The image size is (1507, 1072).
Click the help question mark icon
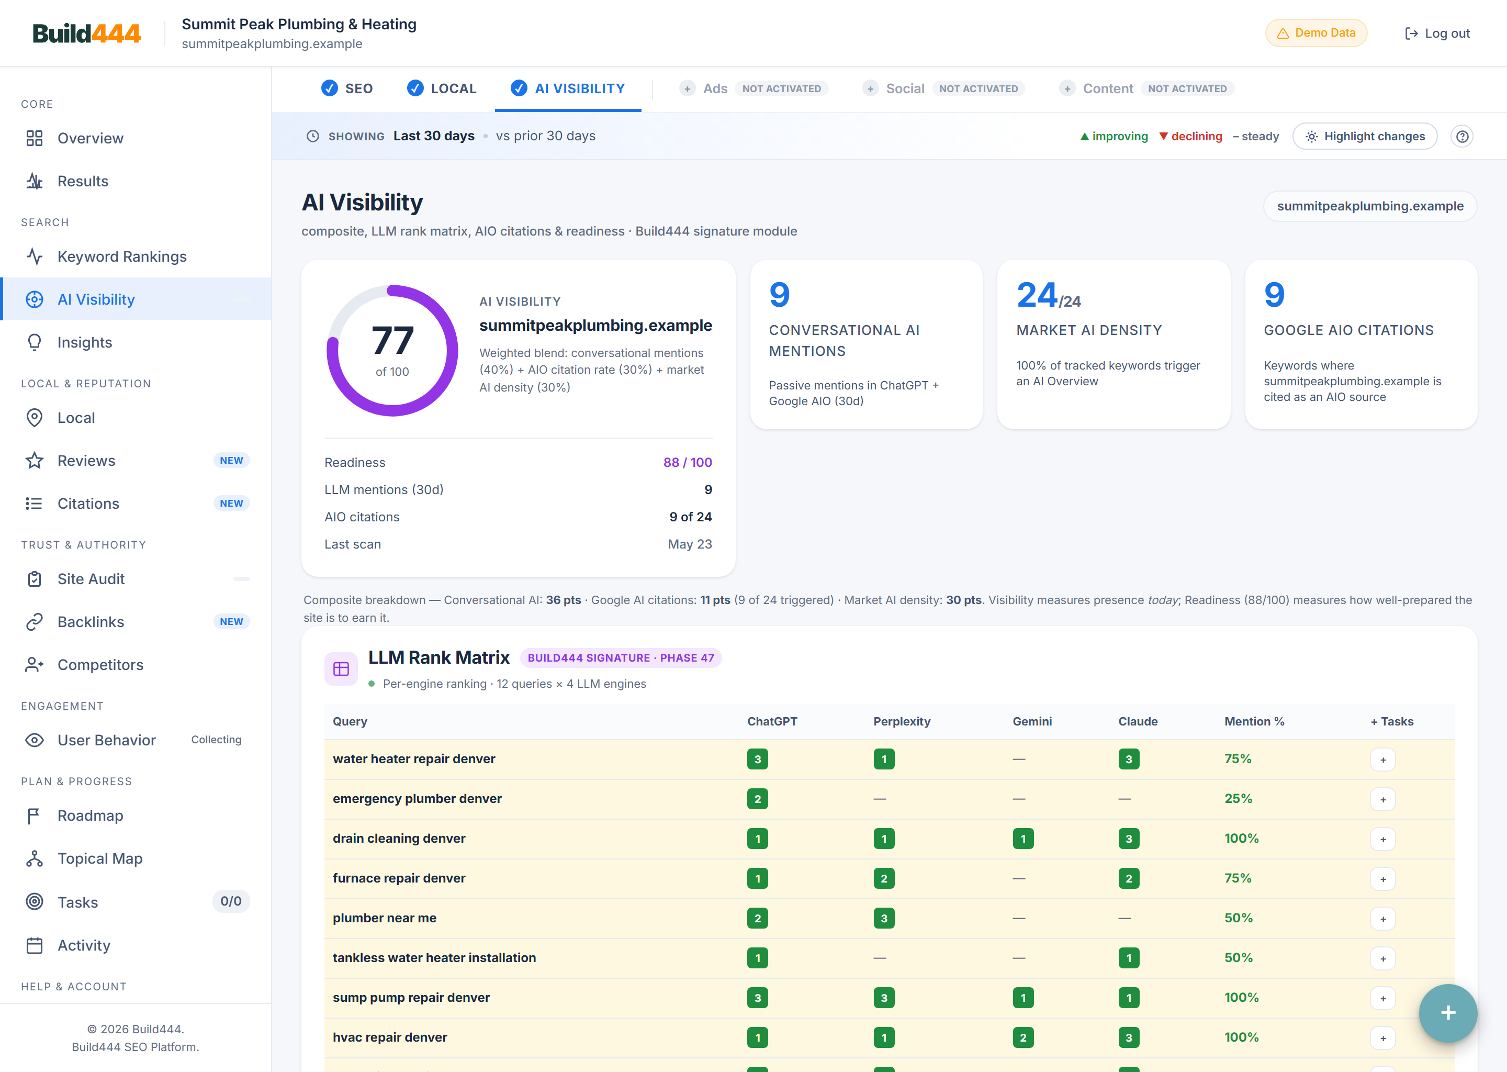(1462, 136)
